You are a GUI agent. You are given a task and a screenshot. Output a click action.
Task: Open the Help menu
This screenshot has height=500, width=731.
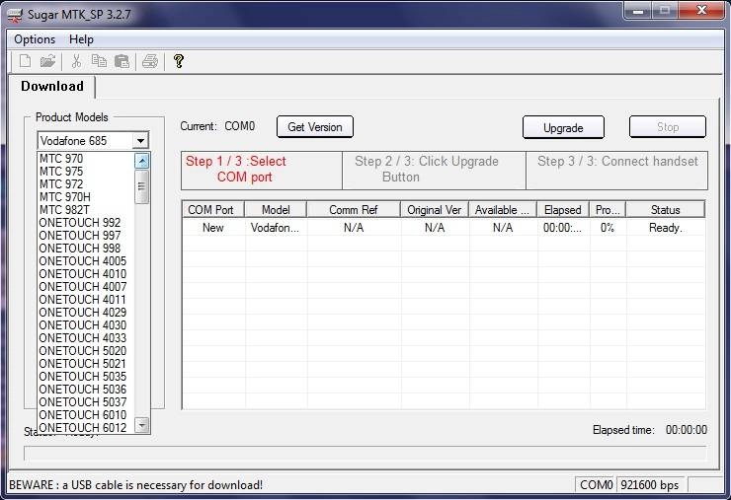pyautogui.click(x=81, y=39)
